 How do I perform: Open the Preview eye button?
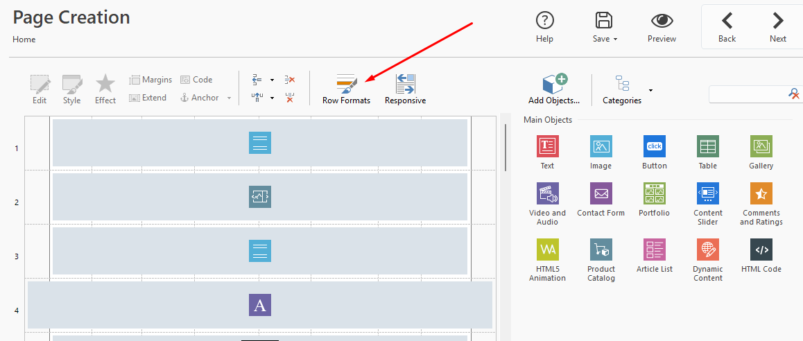coord(662,26)
